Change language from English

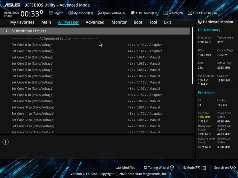[58, 13]
